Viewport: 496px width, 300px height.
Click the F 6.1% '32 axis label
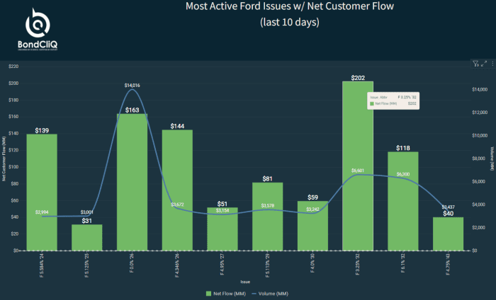(403, 262)
